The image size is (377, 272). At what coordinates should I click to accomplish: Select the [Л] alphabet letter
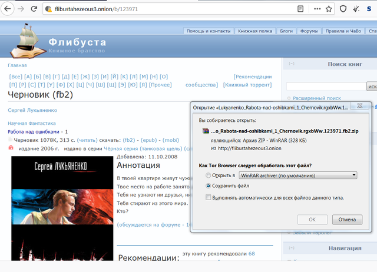click(x=134, y=77)
